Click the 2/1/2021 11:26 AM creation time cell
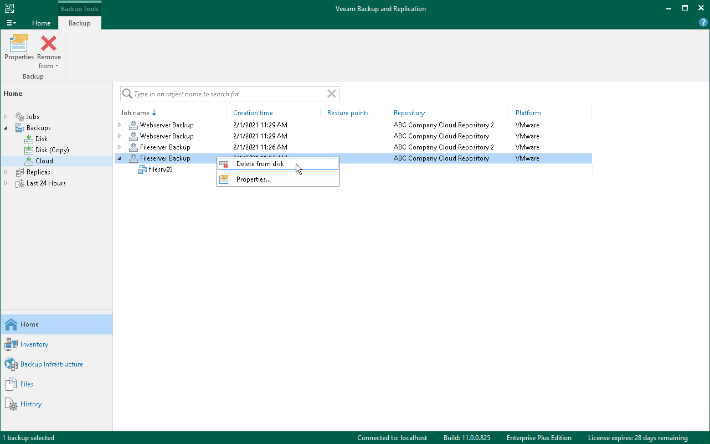Screen dimensions: 710x444 [x=260, y=147]
